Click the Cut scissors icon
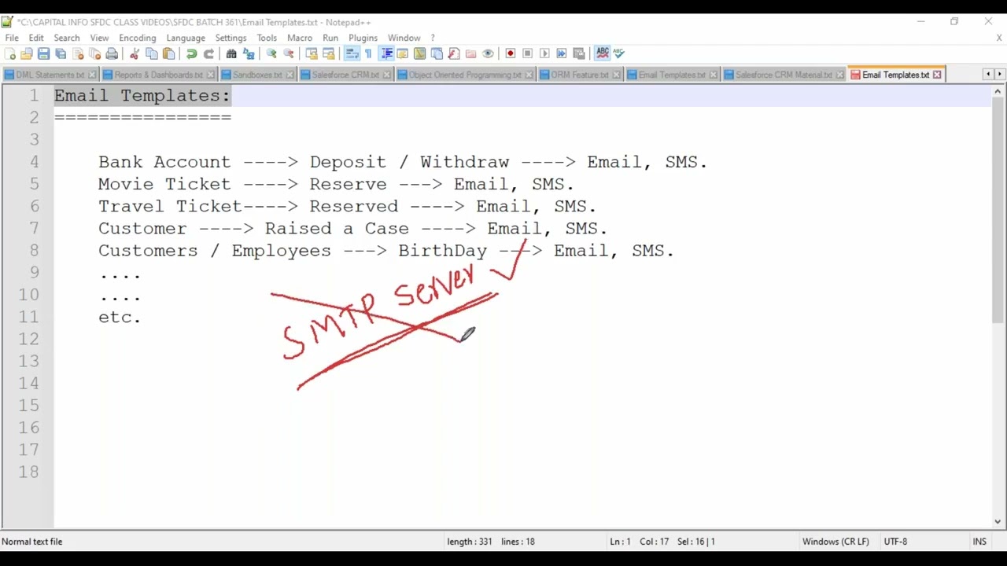This screenshot has width=1007, height=566. pyautogui.click(x=135, y=53)
